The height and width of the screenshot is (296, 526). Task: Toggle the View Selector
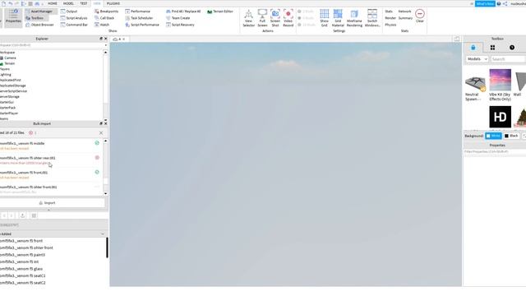tap(248, 18)
